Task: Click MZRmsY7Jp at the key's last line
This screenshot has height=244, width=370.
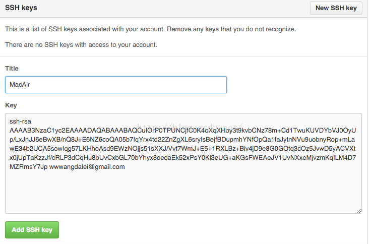Action: click(29, 166)
